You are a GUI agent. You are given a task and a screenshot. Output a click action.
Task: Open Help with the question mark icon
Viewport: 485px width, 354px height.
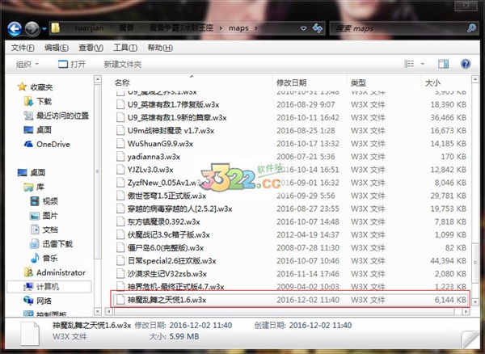(x=466, y=64)
